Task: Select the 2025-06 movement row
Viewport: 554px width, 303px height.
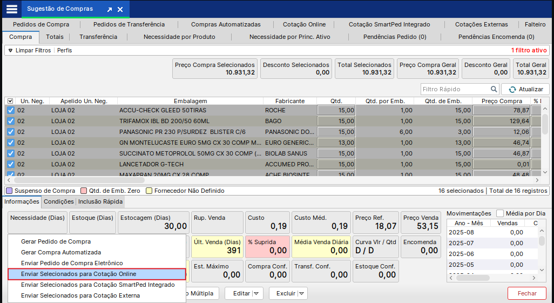Action: point(492,254)
